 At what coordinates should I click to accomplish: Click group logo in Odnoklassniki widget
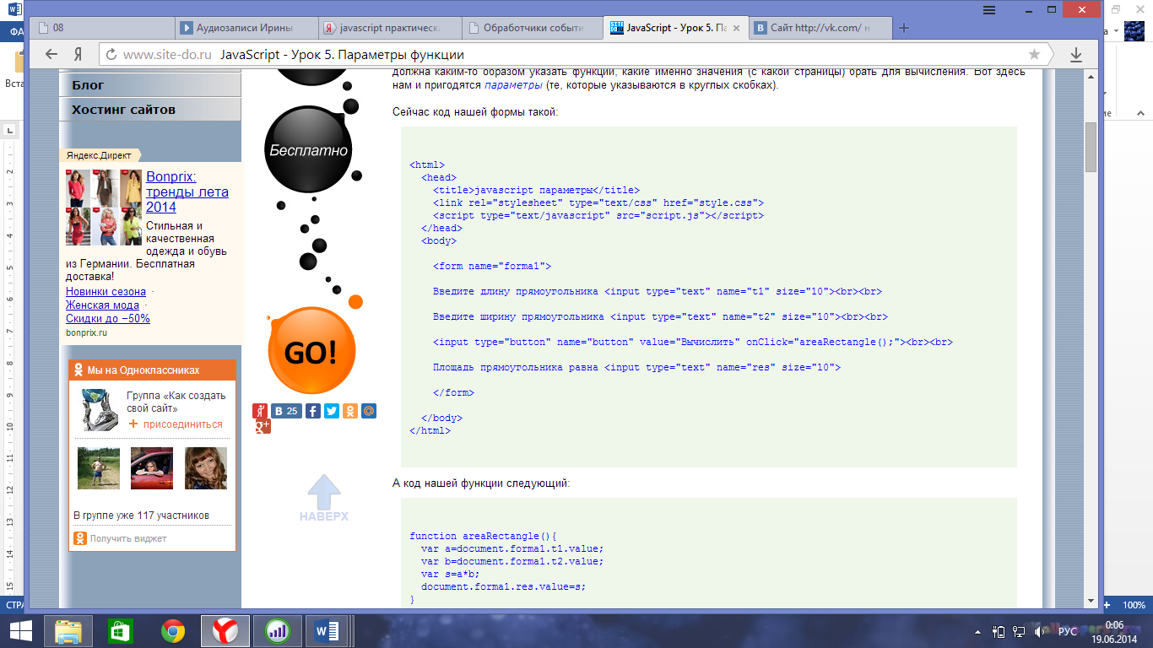click(x=99, y=409)
